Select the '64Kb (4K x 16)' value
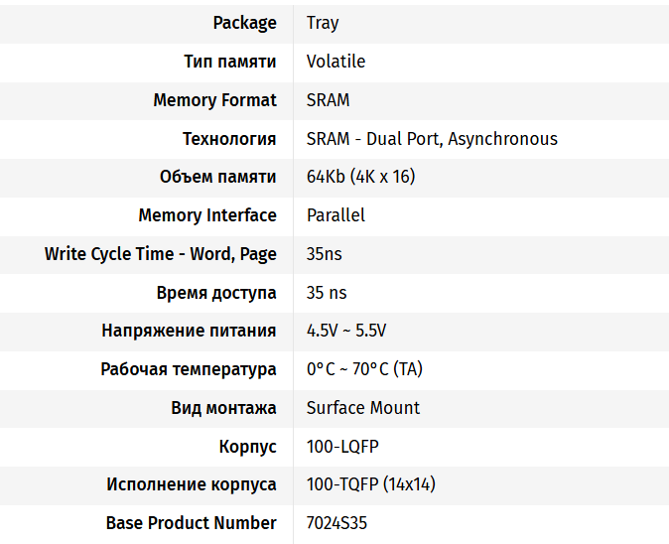The image size is (669, 544). tap(360, 177)
